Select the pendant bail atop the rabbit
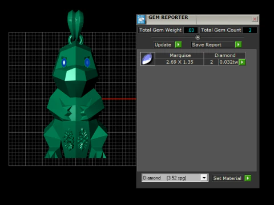 click(x=75, y=24)
